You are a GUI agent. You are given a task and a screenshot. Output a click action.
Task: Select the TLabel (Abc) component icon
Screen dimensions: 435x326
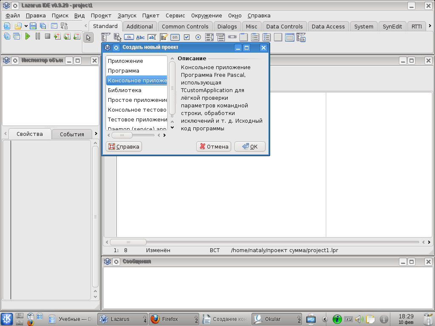pyautogui.click(x=140, y=37)
